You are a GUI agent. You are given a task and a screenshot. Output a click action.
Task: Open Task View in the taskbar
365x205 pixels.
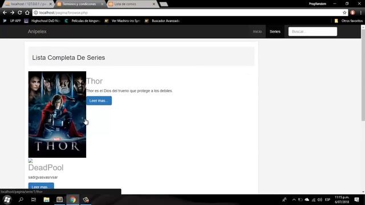click(x=34, y=200)
